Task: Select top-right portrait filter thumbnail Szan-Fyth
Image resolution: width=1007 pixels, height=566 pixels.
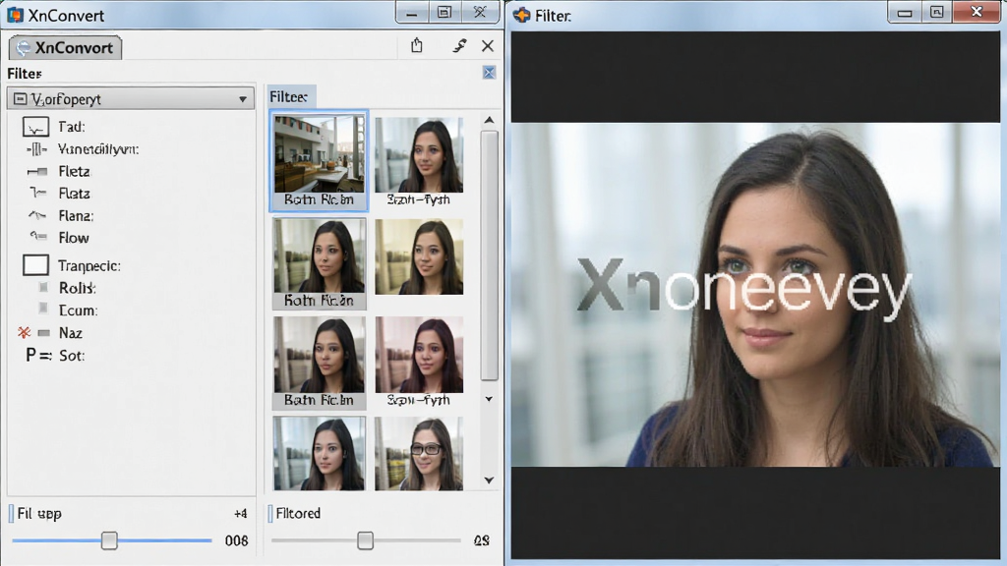Action: (419, 160)
